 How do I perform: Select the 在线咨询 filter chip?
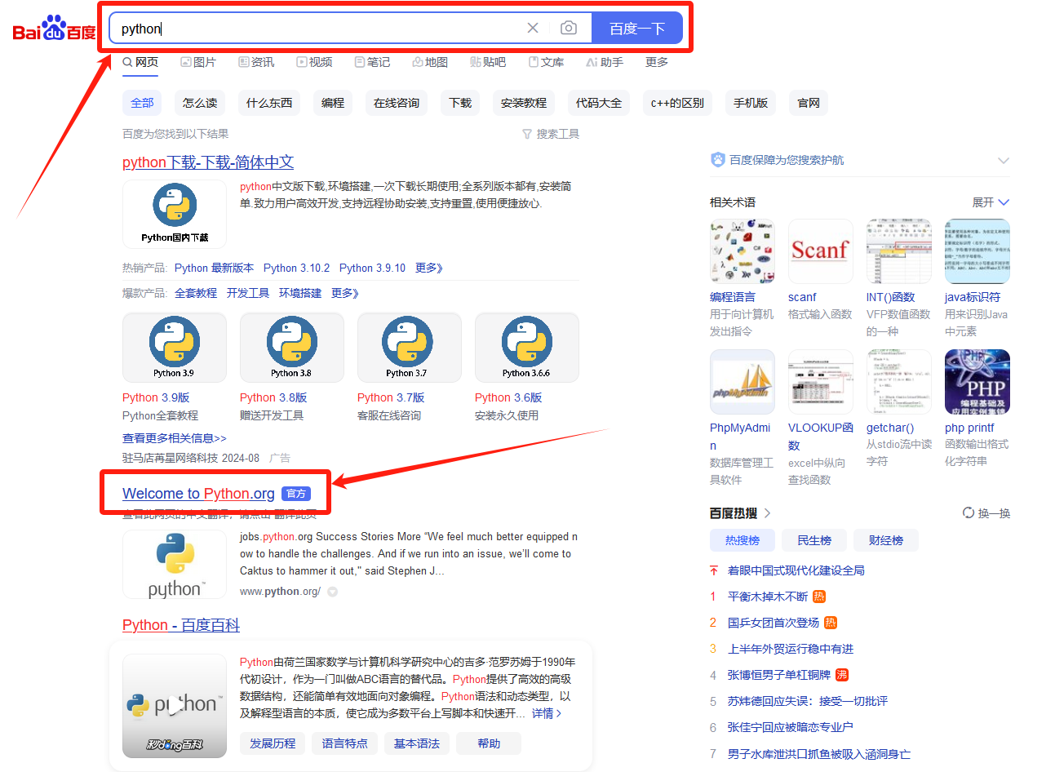(397, 103)
